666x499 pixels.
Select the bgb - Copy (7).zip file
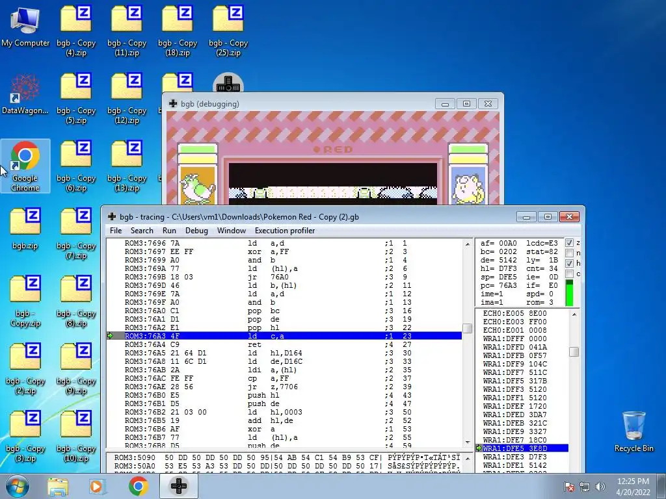76,233
